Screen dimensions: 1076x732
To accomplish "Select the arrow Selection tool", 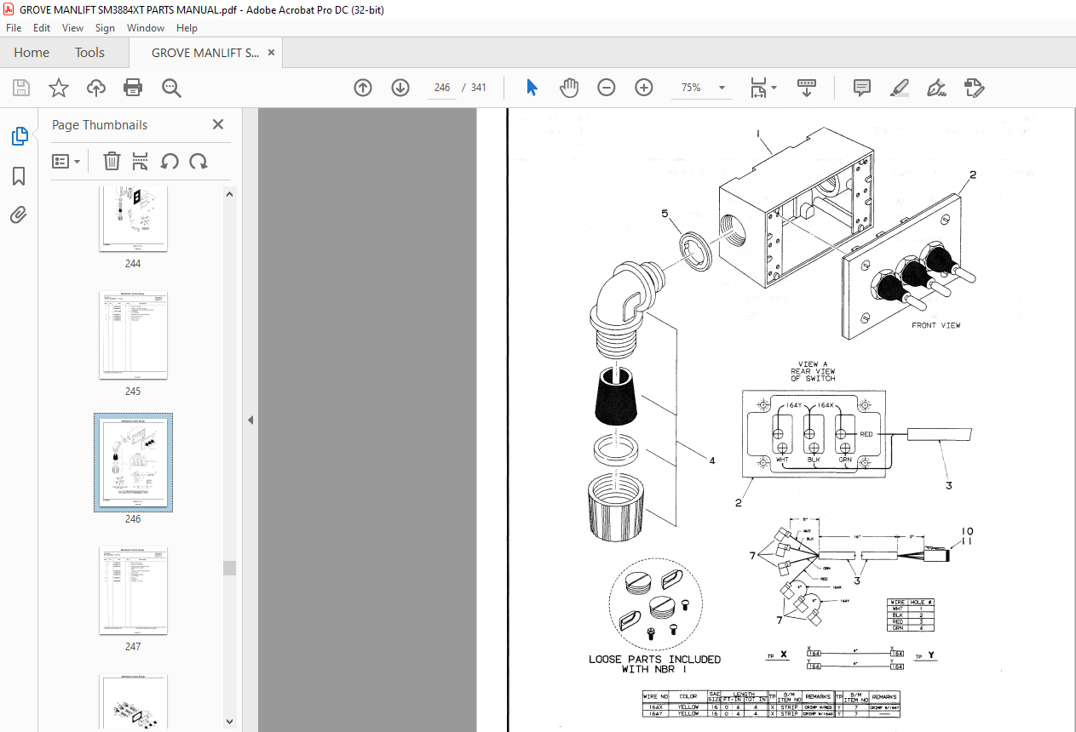I will [x=532, y=88].
